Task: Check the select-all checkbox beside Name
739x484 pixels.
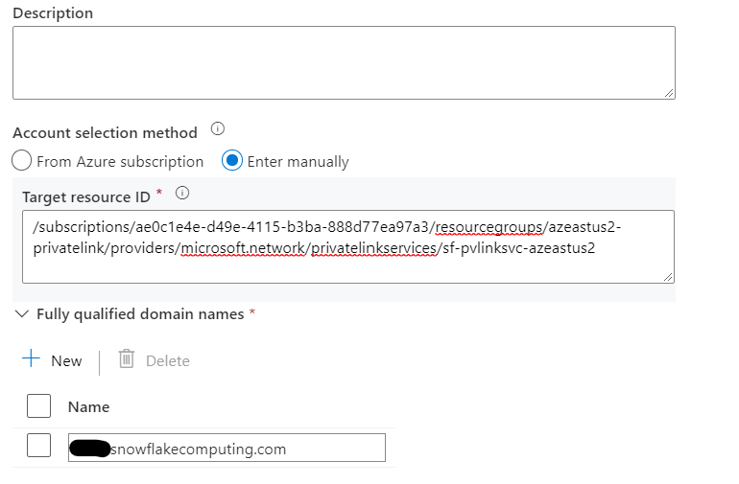Action: pyautogui.click(x=38, y=405)
